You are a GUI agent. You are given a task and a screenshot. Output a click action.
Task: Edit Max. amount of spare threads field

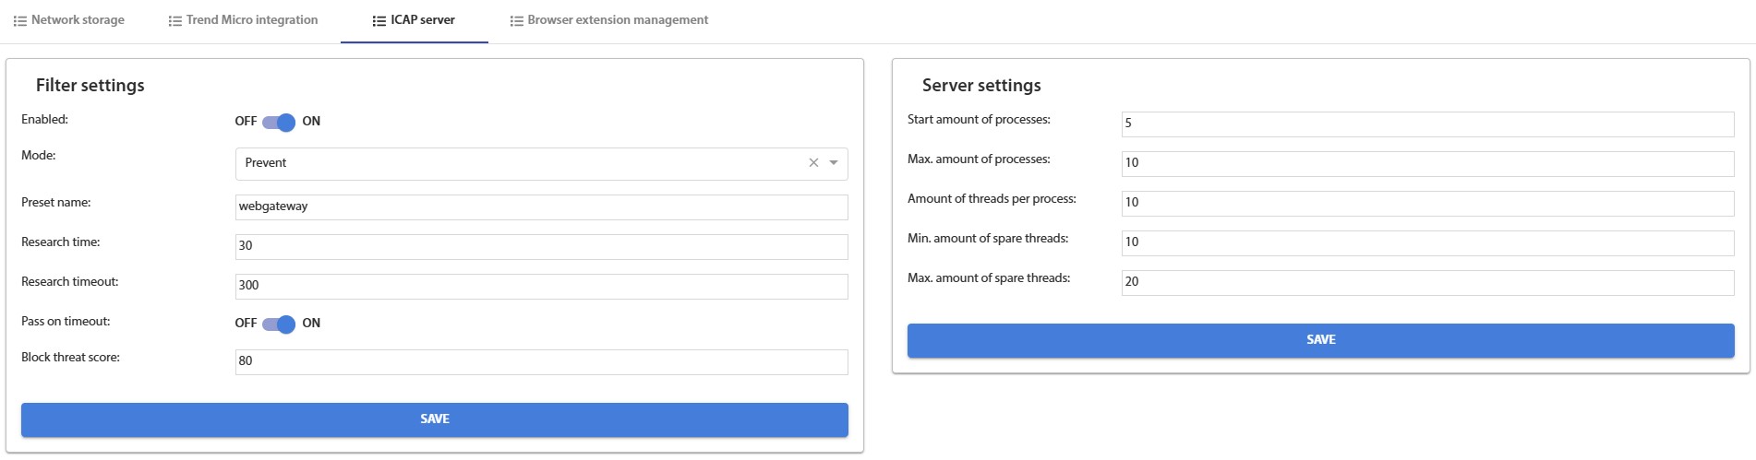tap(1428, 282)
